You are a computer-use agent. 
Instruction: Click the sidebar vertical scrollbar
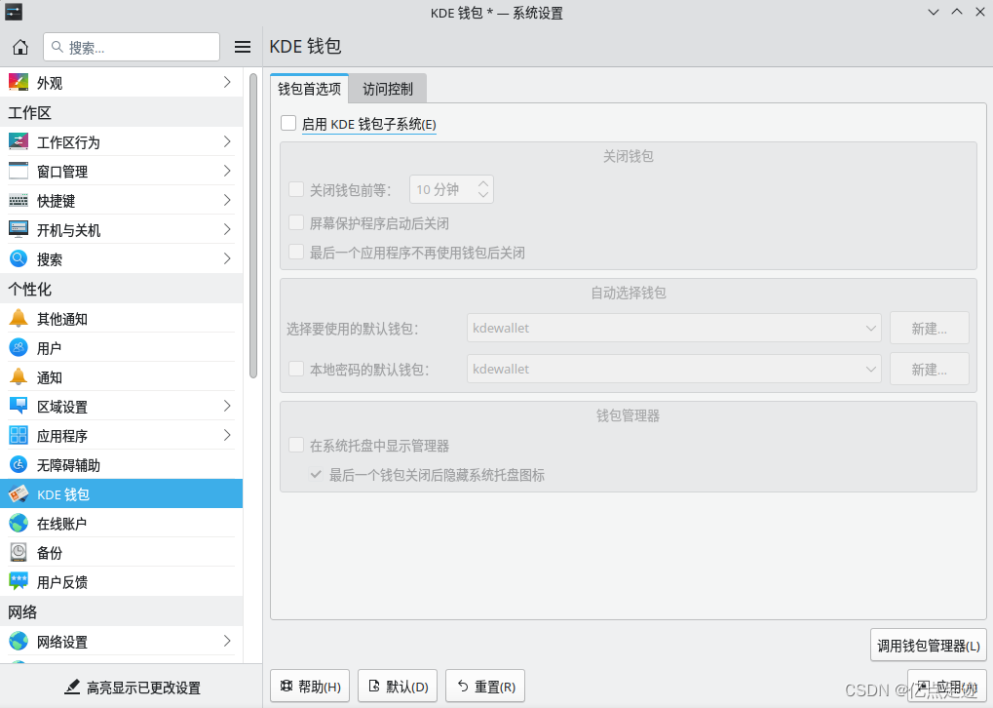click(253, 225)
